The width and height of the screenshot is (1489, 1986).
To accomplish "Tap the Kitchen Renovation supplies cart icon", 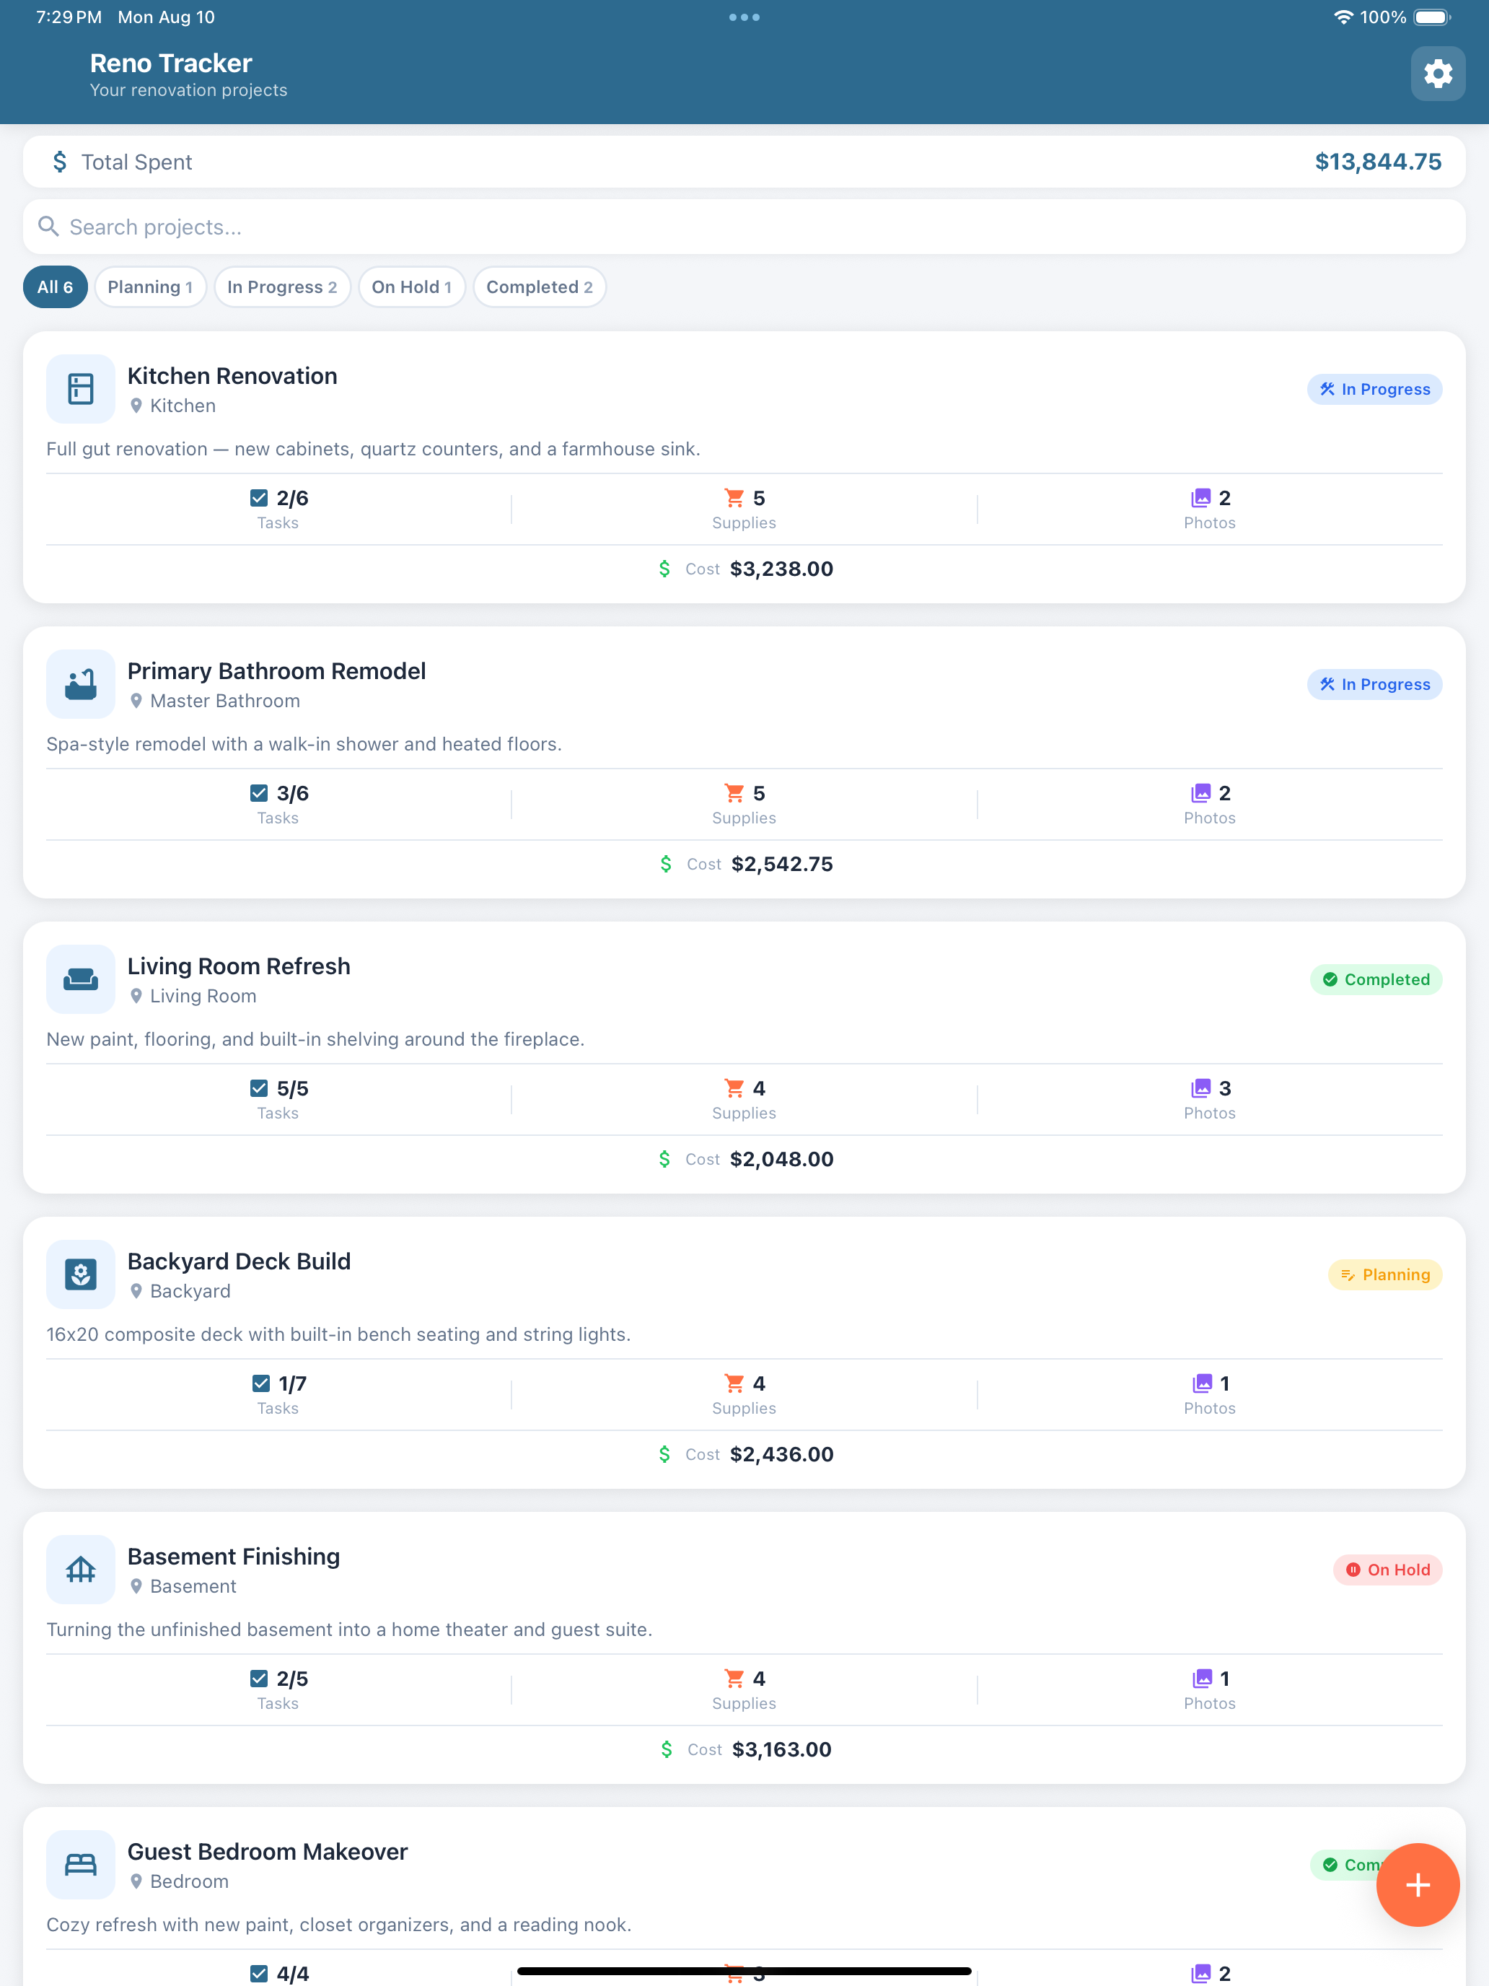I will 734,497.
